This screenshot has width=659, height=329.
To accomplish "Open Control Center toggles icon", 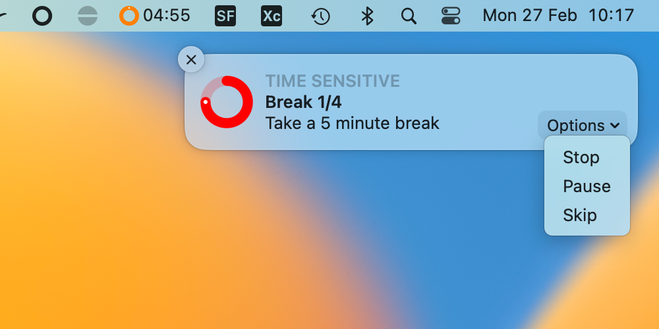I will pos(451,16).
